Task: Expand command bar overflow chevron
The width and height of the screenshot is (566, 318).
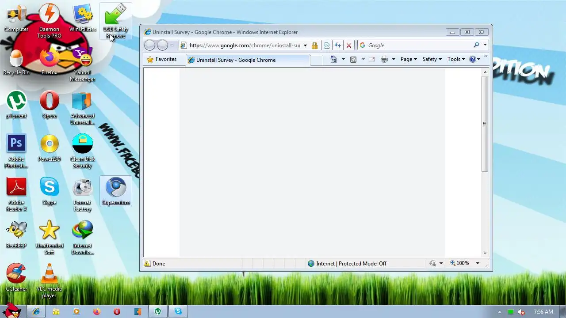Action: [486, 56]
